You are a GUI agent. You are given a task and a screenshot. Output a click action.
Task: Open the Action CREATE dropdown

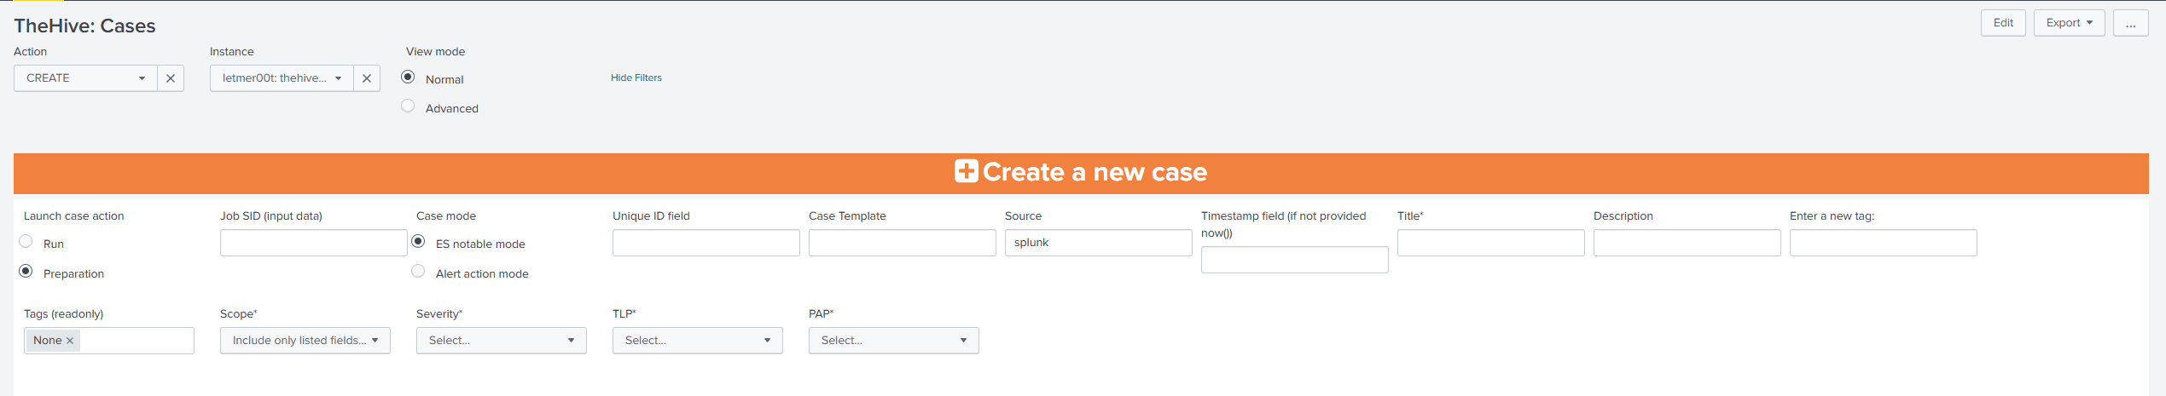coord(85,78)
